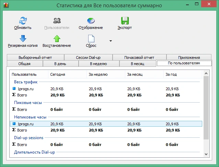Click Восстановление green arrow icon
Screen dimensions: 219x167
[57, 39]
